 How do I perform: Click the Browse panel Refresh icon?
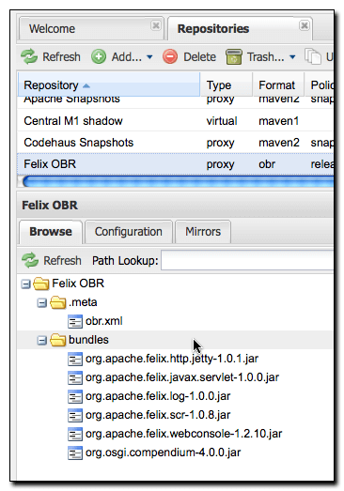coord(30,260)
